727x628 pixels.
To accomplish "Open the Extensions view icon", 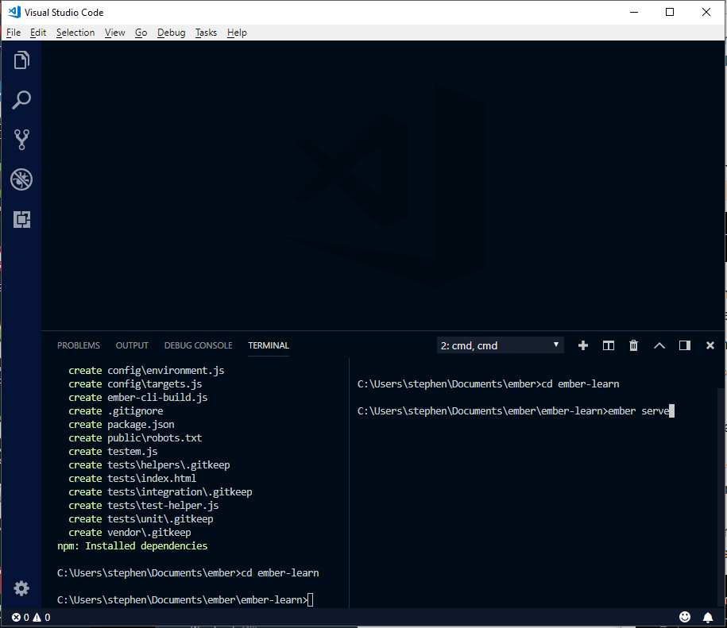I will tap(21, 219).
